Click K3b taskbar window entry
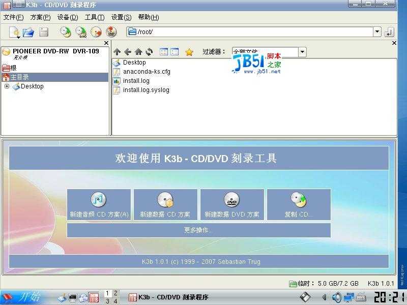 169,297
